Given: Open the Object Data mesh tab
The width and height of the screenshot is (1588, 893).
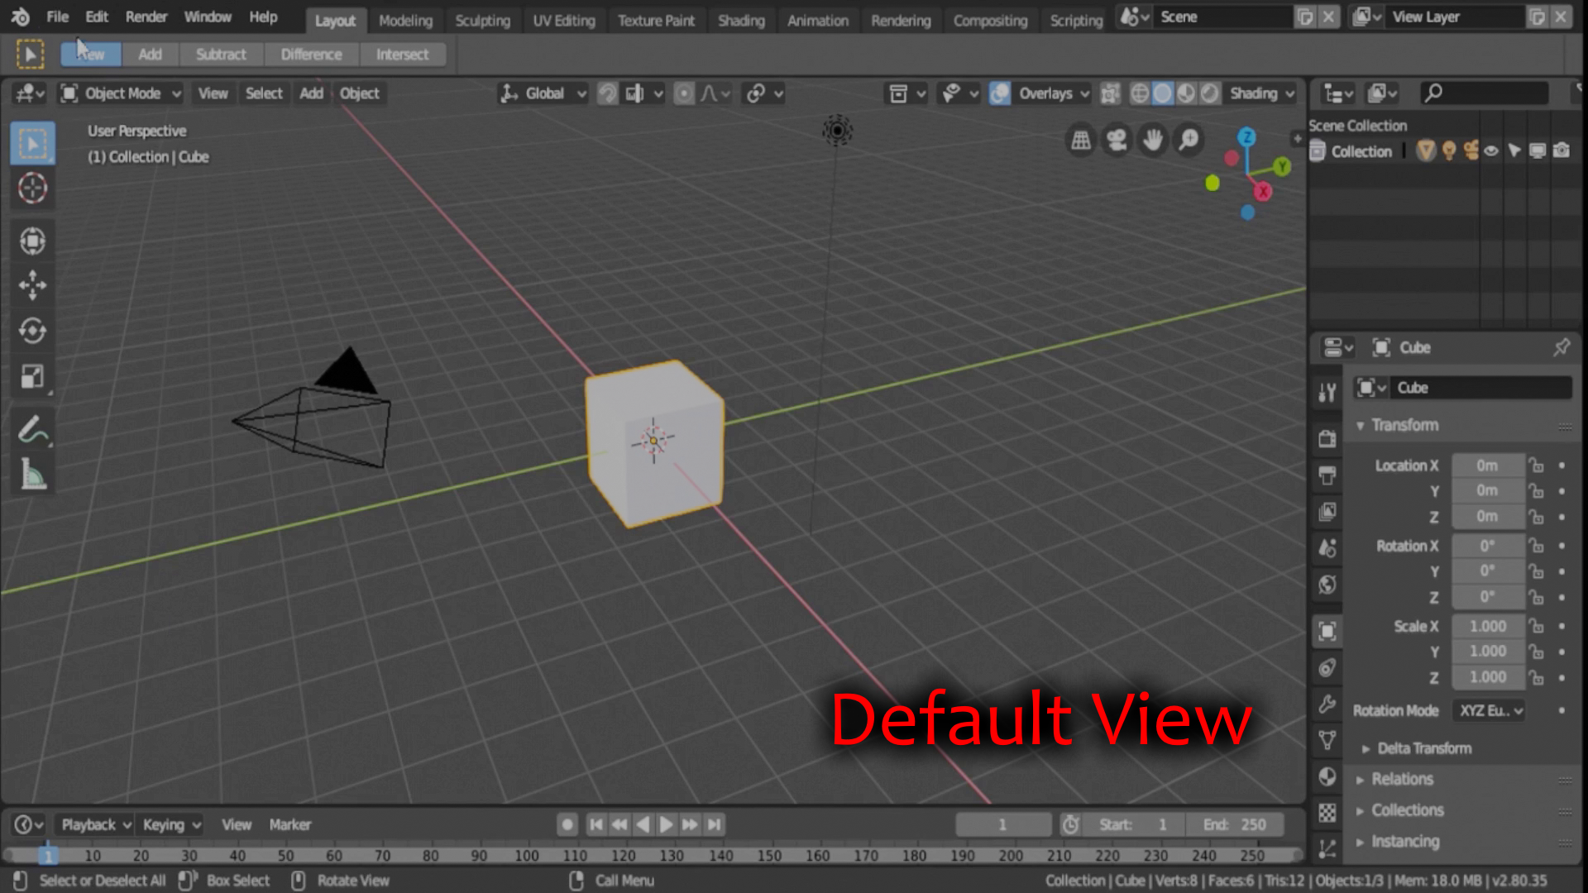Looking at the screenshot, I should click(x=1327, y=740).
